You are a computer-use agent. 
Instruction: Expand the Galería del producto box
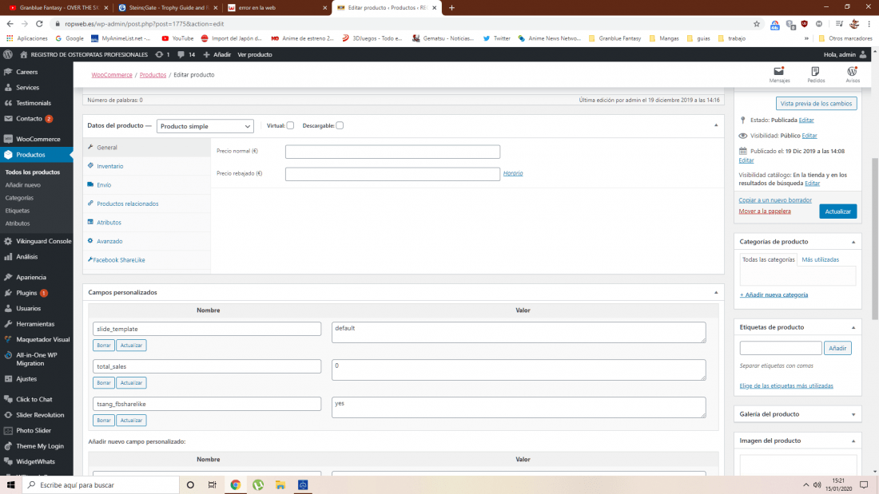(853, 414)
